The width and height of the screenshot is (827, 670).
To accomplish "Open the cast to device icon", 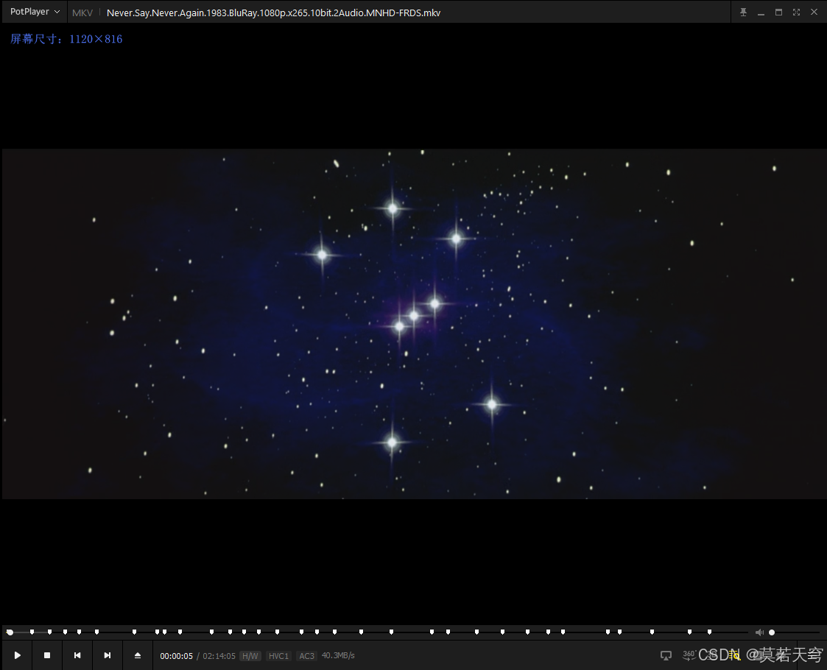I will 666,655.
